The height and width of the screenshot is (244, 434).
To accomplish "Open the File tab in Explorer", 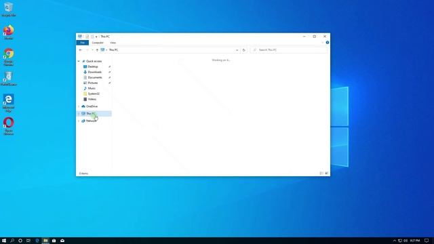I will (x=83, y=43).
